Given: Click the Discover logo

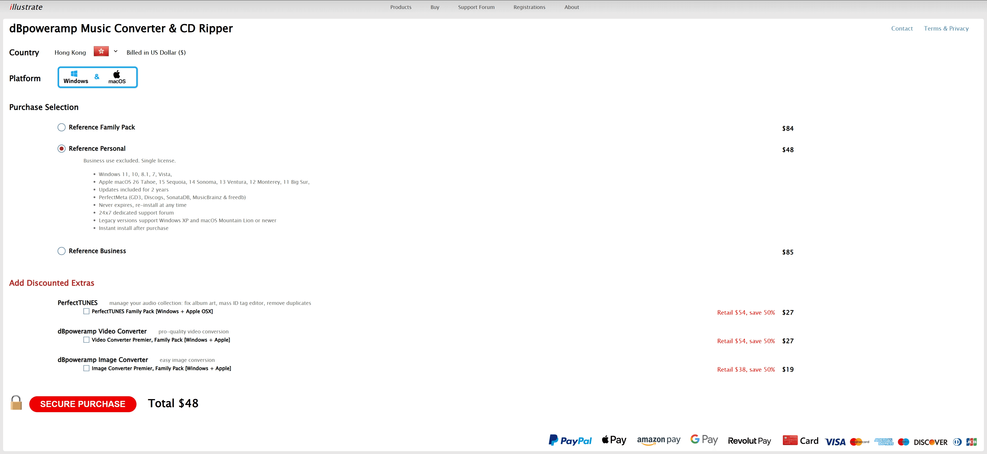Looking at the screenshot, I should (931, 442).
